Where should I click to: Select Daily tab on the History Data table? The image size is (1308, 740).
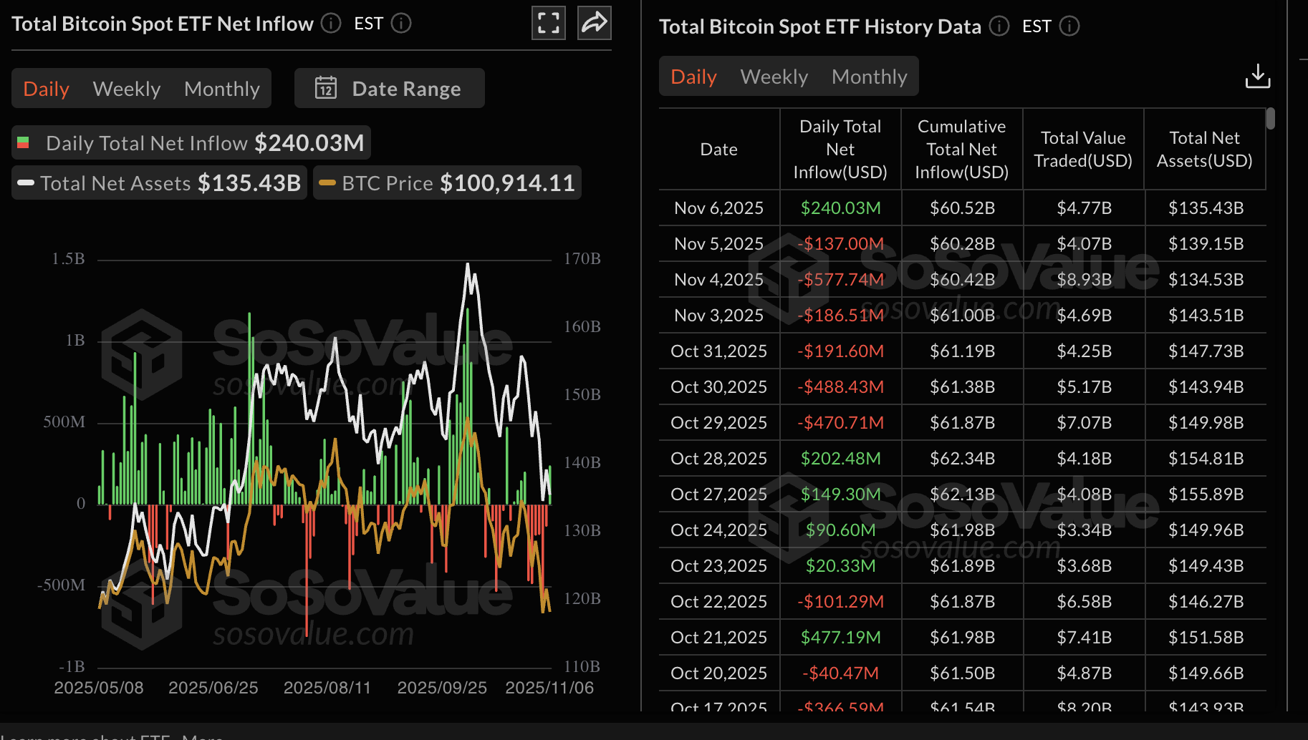693,76
